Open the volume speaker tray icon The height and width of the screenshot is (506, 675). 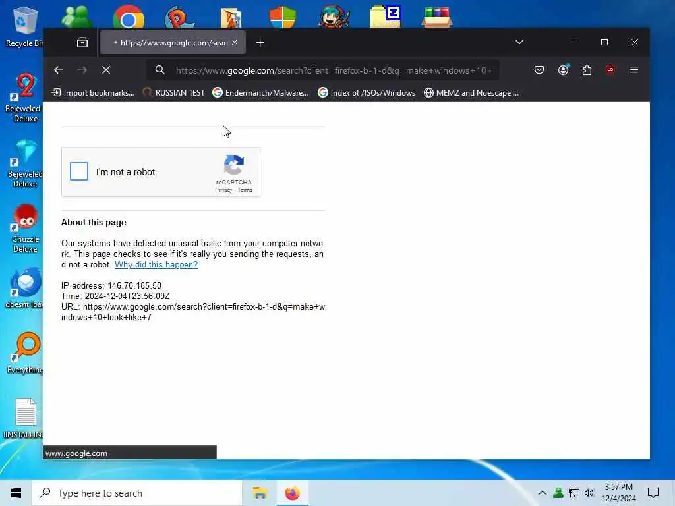coord(589,493)
